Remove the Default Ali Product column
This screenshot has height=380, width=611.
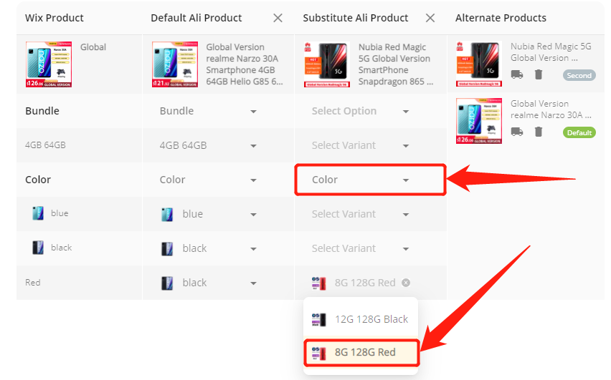tap(278, 18)
